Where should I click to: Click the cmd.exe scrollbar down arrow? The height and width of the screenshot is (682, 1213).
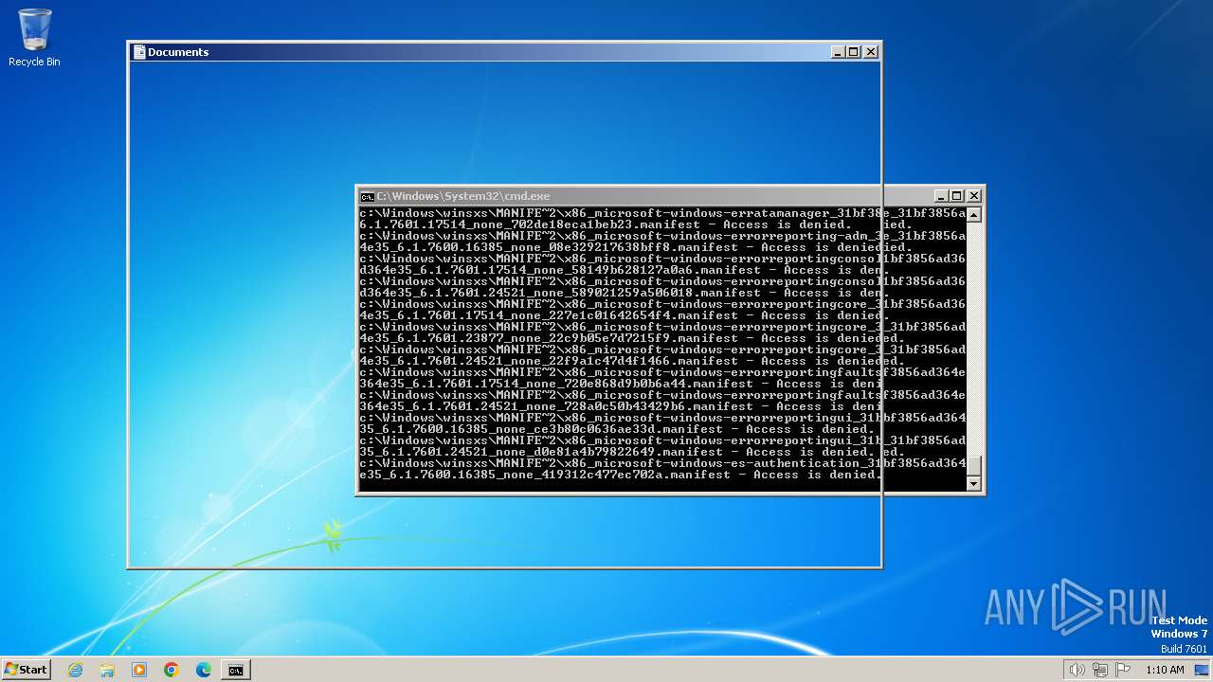(x=973, y=484)
